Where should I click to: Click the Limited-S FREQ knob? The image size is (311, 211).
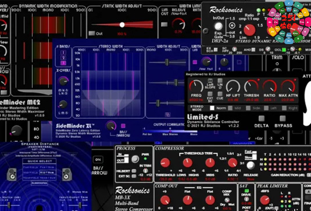[196, 86]
